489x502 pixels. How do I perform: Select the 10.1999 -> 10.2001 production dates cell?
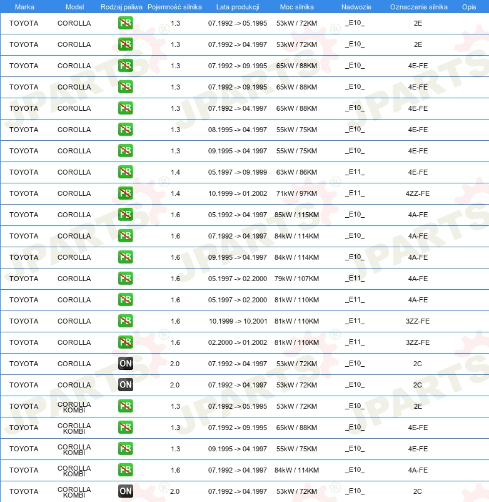(238, 321)
